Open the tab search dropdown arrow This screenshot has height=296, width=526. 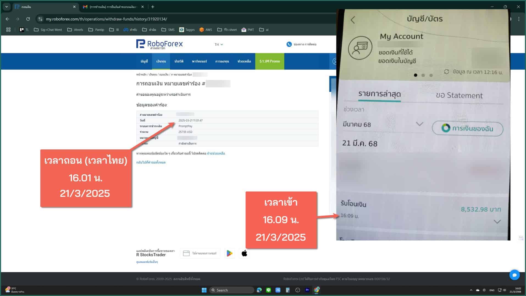(x=7, y=7)
